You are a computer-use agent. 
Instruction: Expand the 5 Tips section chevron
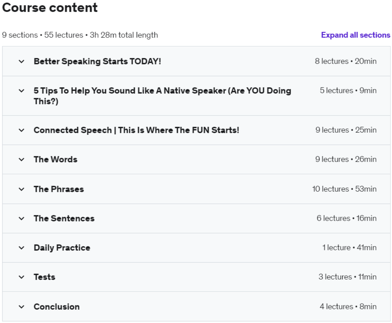pos(21,91)
